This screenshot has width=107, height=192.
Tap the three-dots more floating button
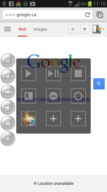[8, 76]
